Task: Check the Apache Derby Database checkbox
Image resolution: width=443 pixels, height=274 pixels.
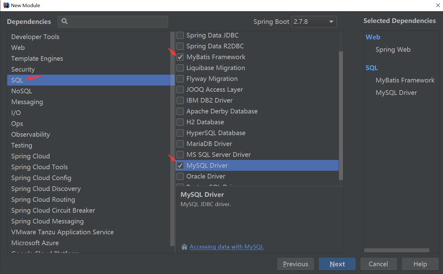Action: coord(180,111)
